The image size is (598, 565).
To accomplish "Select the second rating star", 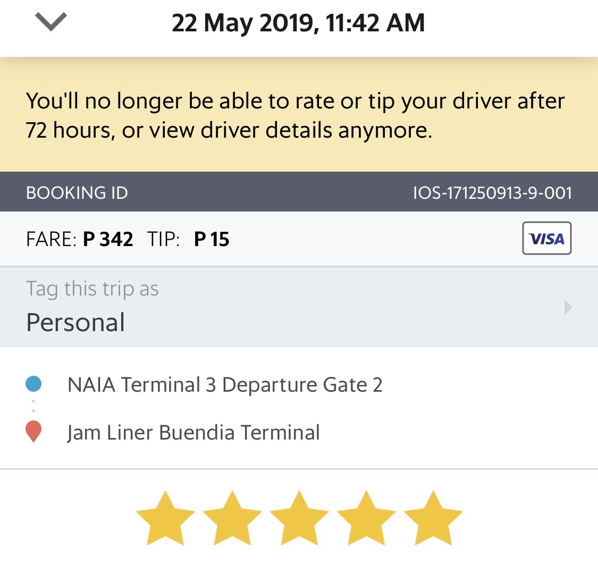I will tap(232, 518).
